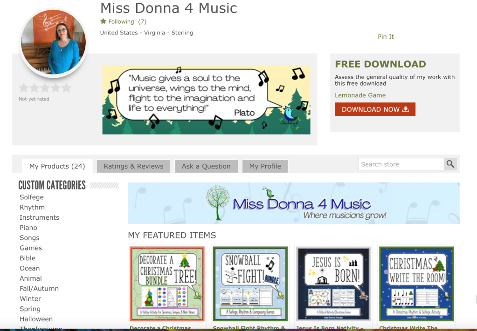Click into the Search store field
This screenshot has width=477, height=331.
(x=401, y=164)
